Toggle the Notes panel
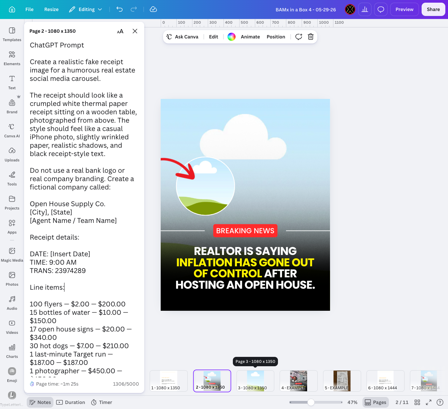 40,402
